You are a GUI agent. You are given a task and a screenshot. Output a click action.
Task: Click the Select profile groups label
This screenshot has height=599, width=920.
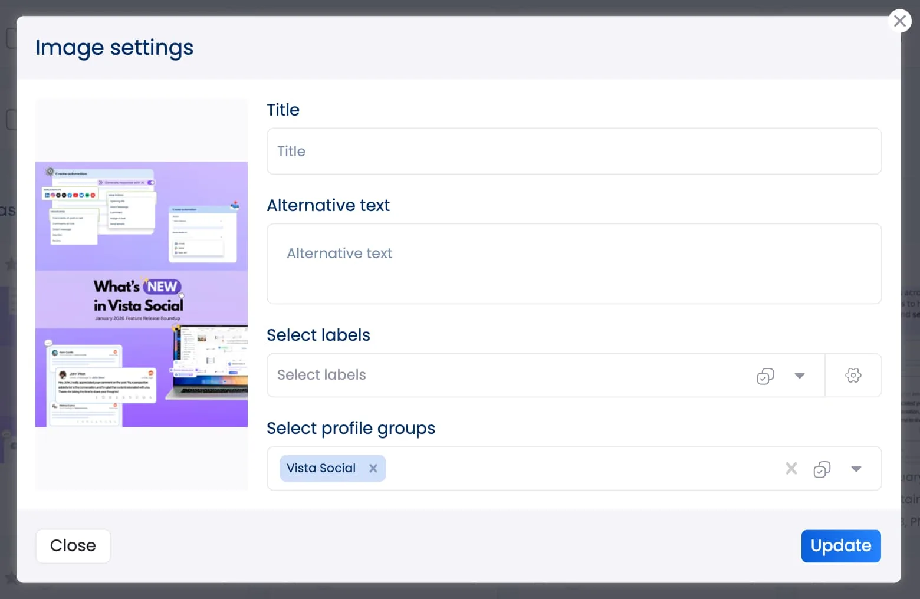(351, 428)
